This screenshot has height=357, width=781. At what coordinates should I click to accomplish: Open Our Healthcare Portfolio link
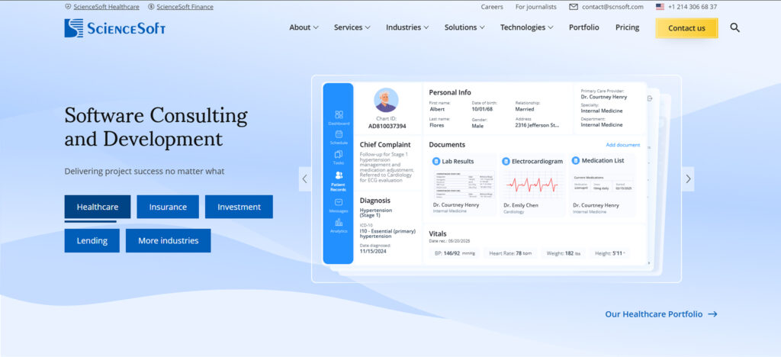pyautogui.click(x=654, y=314)
